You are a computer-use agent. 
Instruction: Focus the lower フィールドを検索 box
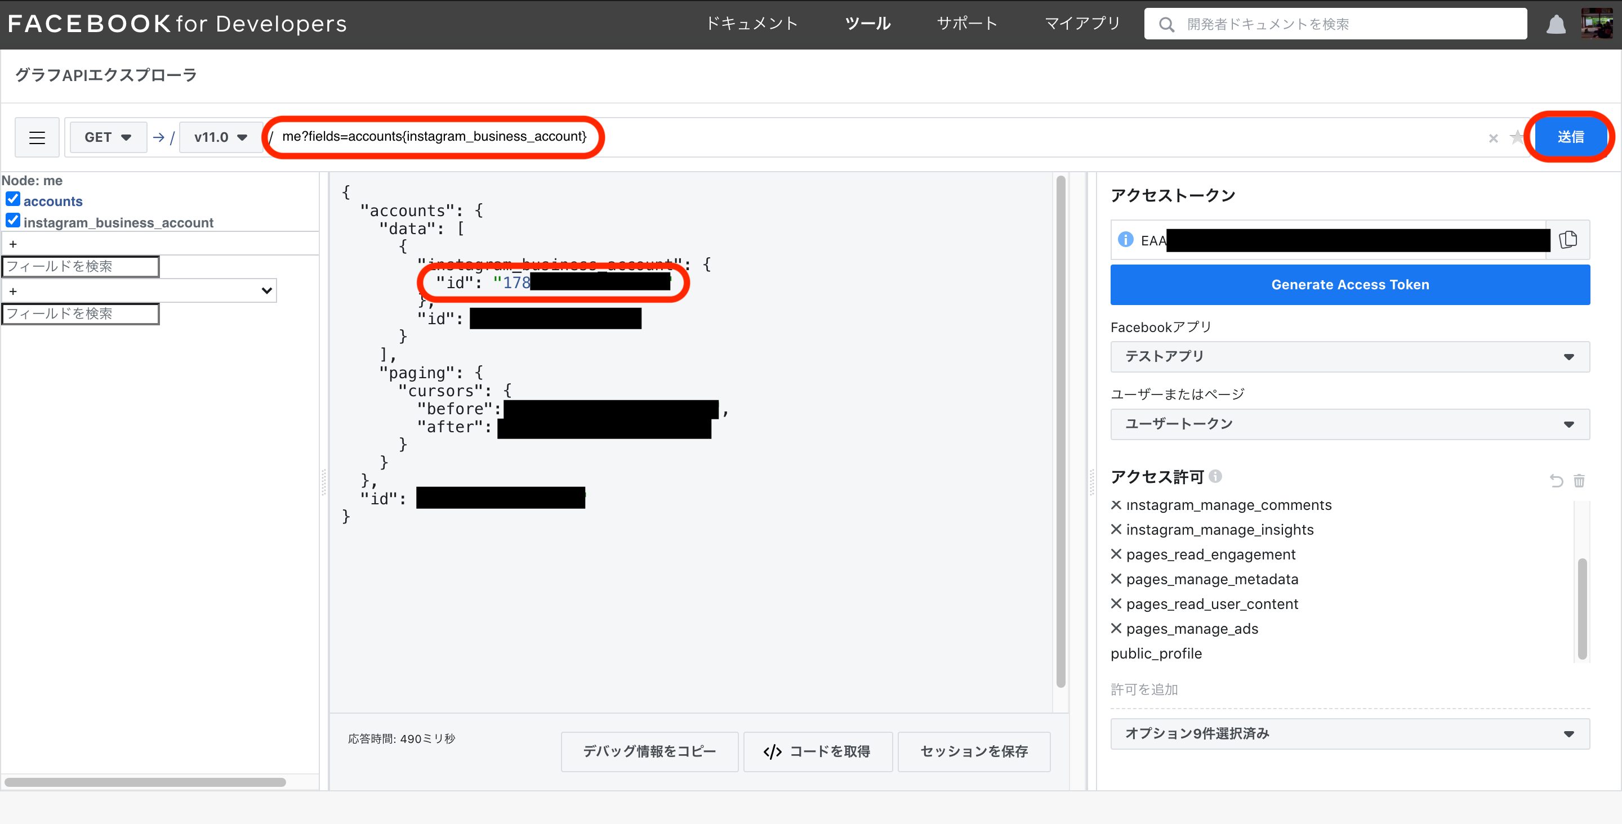(81, 314)
